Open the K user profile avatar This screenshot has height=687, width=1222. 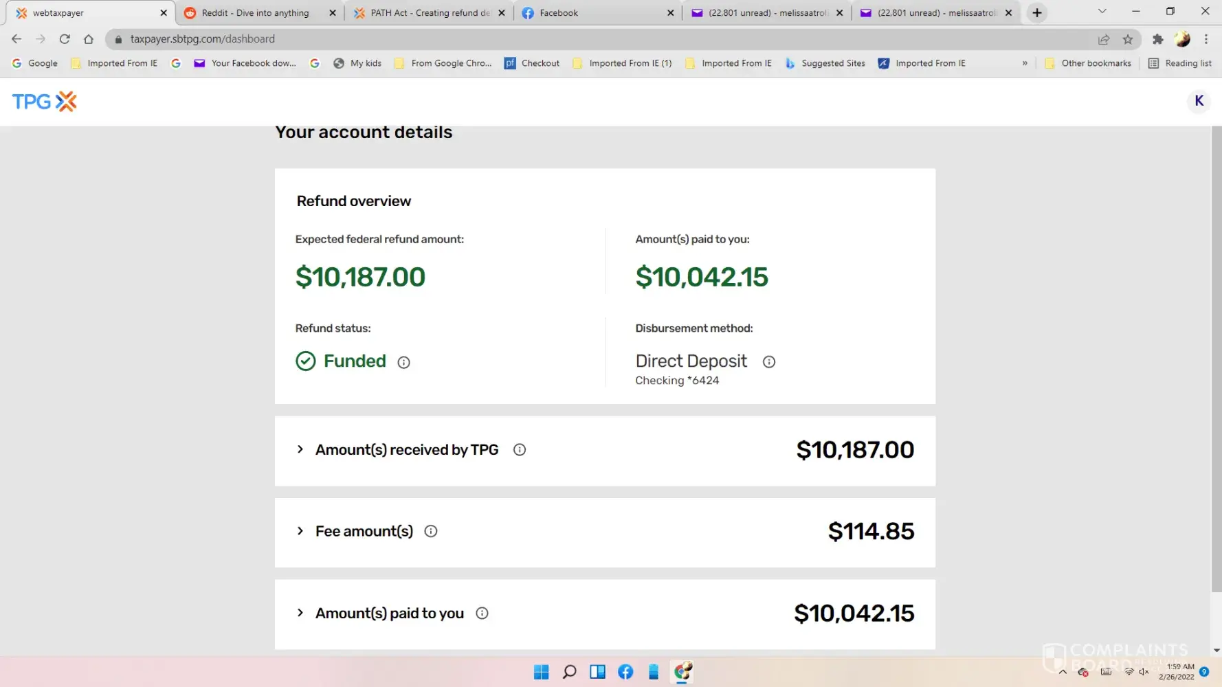(1199, 101)
